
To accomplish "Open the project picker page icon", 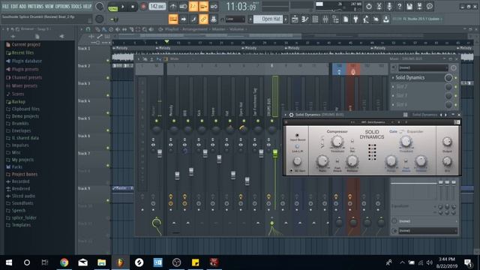I will coord(346,19).
